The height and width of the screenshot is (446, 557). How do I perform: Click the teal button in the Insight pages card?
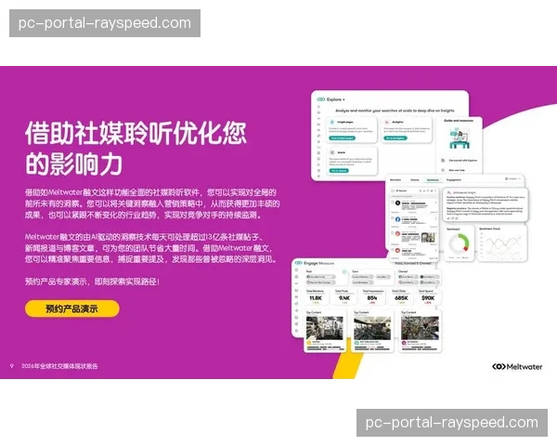[342, 138]
